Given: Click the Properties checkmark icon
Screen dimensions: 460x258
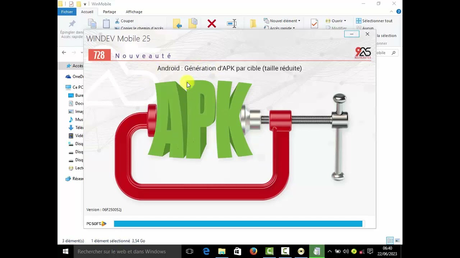Looking at the screenshot, I should (x=314, y=24).
